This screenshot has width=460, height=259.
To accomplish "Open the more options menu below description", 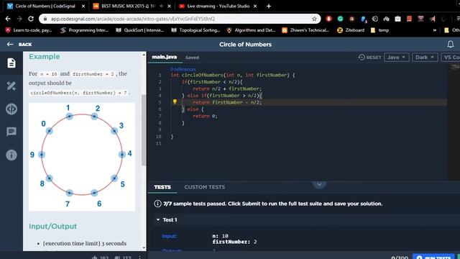I will (x=139, y=258).
